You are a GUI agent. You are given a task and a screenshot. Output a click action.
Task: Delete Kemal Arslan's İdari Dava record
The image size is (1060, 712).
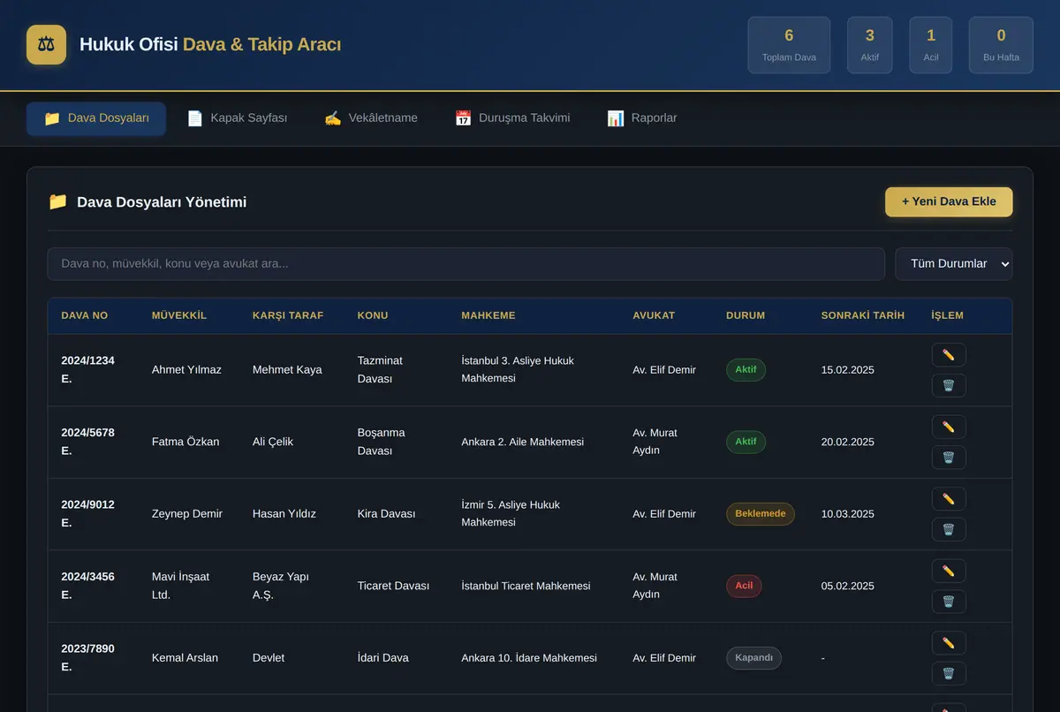tap(949, 673)
